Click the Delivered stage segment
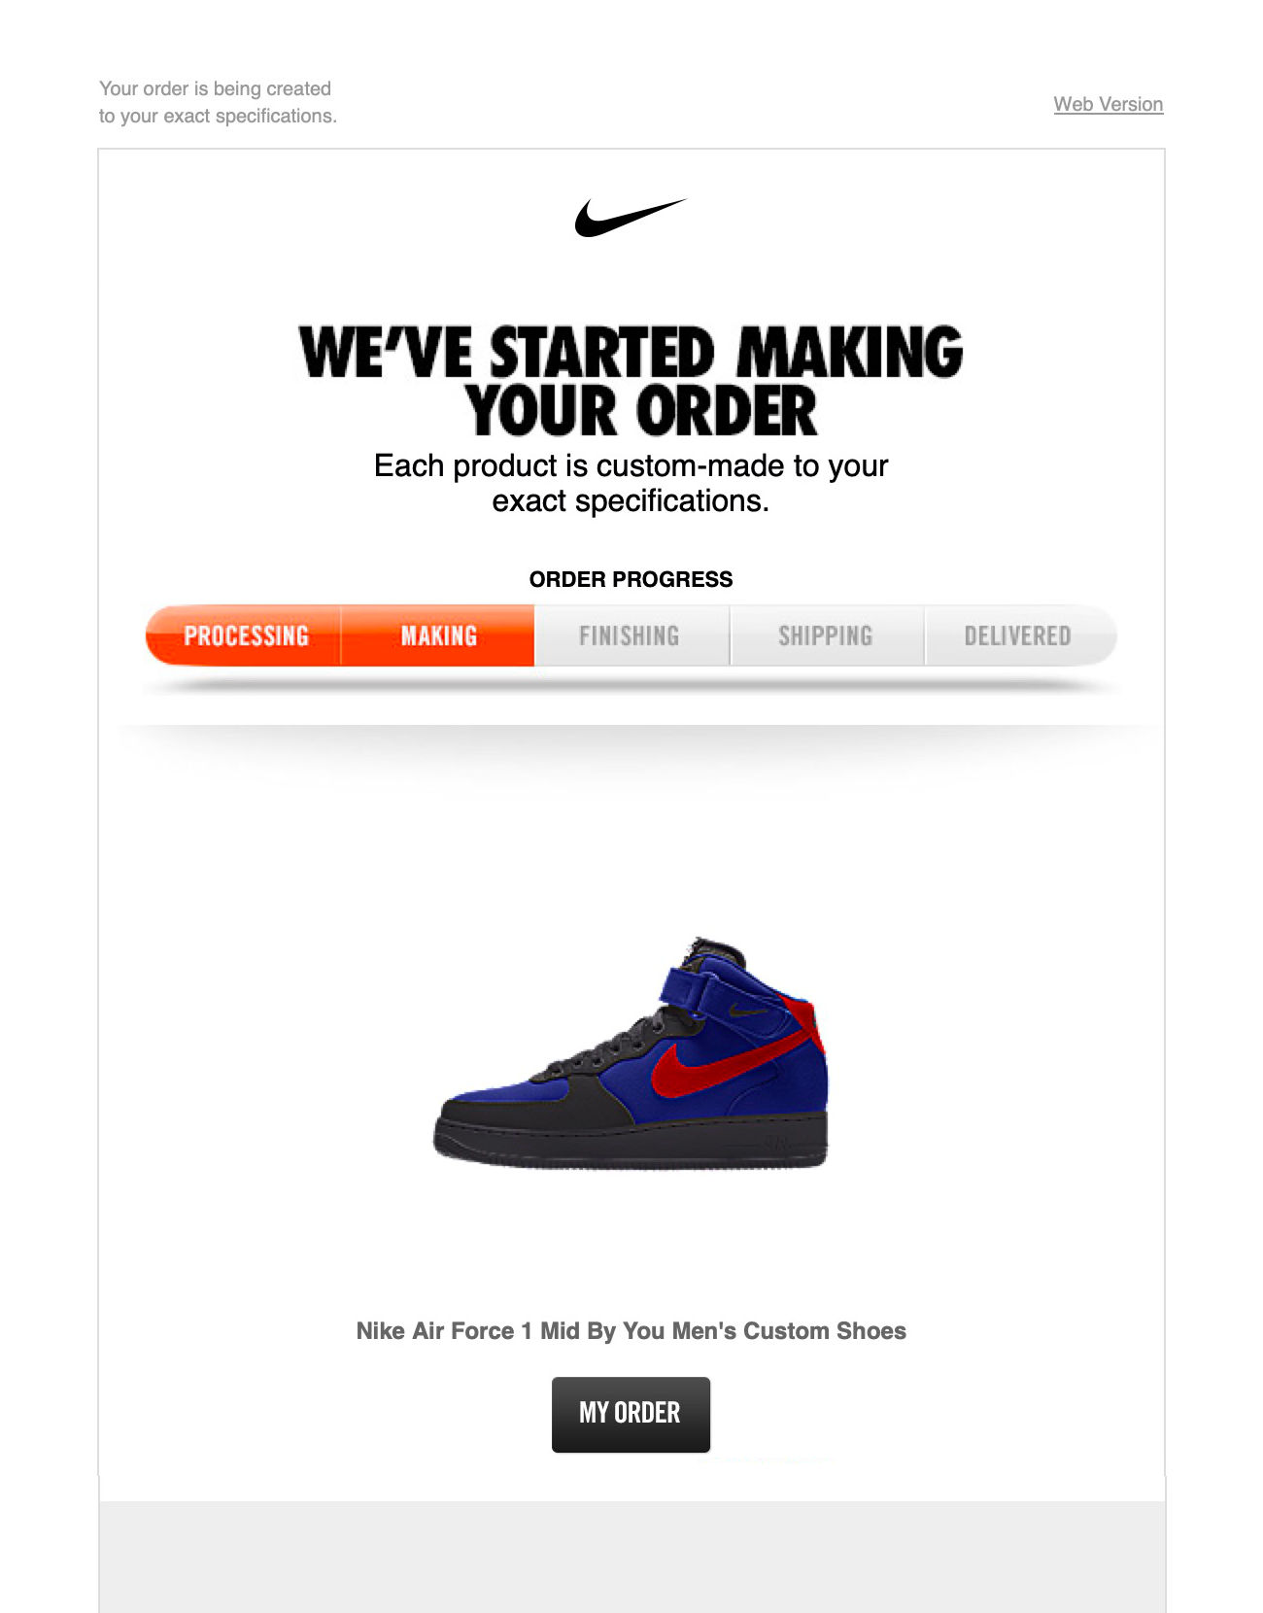1263x1613 pixels. (1019, 635)
